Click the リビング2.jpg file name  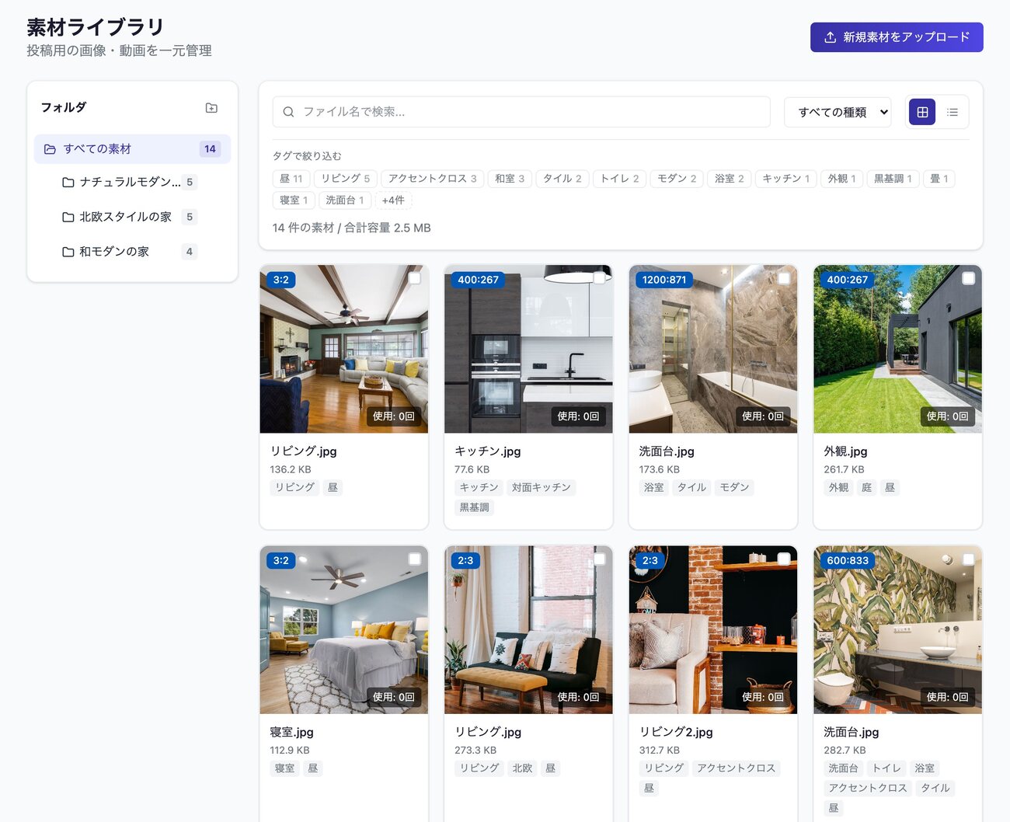676,732
